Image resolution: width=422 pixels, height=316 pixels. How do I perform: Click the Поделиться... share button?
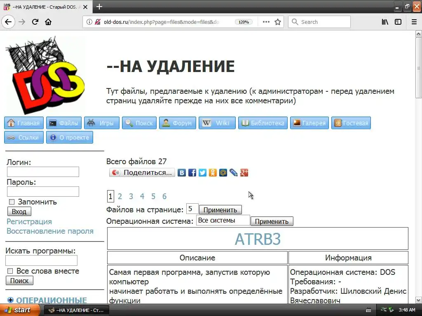point(142,172)
